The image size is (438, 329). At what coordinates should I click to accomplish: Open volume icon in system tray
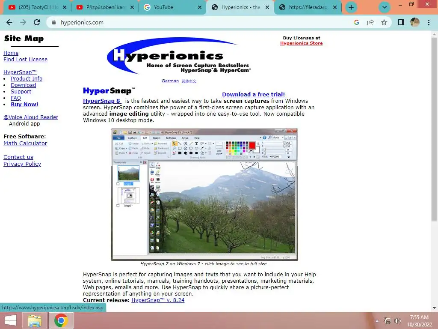[x=397, y=321]
